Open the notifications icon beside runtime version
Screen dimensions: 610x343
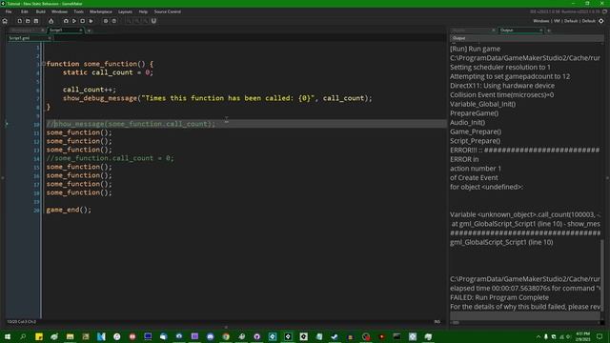pos(604,11)
